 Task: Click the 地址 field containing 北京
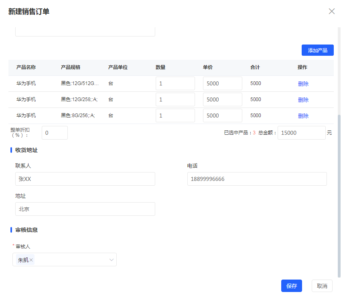coord(85,209)
